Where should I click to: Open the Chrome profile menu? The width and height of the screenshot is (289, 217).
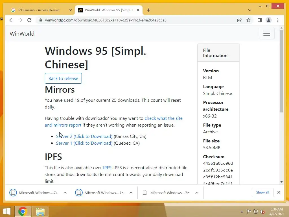[269, 20]
